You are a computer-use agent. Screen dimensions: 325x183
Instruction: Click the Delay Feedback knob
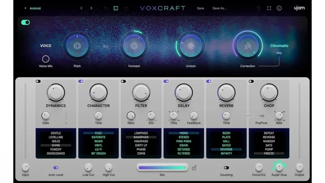194,116
